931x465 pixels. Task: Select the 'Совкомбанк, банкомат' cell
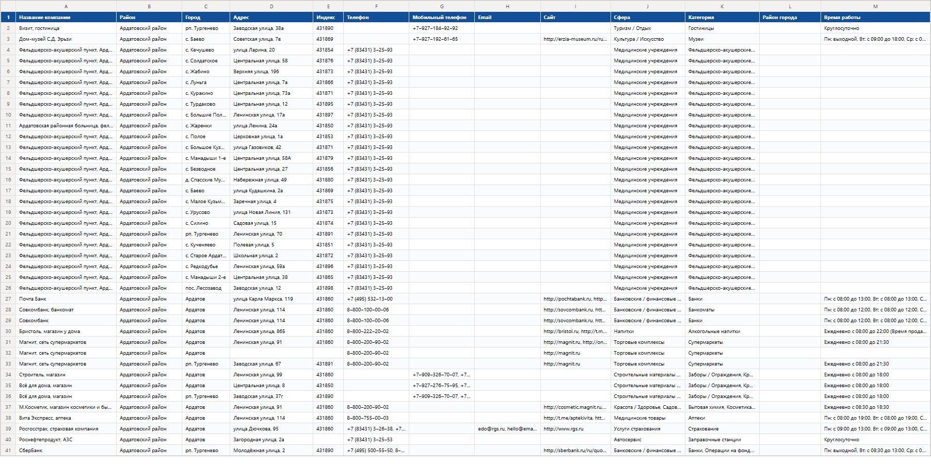click(66, 310)
